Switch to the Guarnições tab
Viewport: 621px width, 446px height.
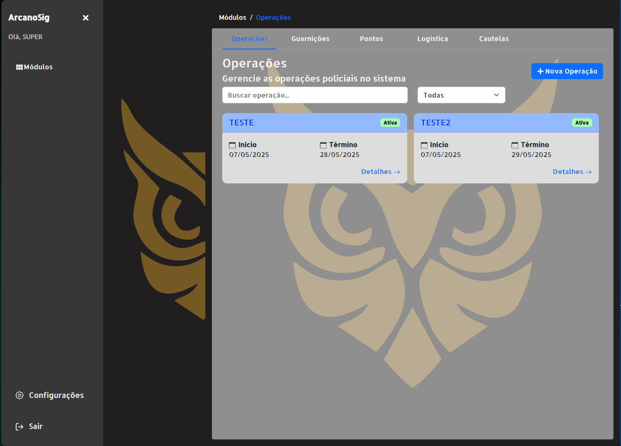[x=310, y=39]
